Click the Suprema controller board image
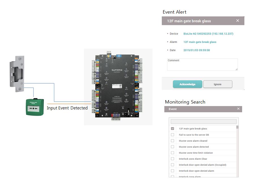This screenshot has height=183, width=254. [118, 87]
